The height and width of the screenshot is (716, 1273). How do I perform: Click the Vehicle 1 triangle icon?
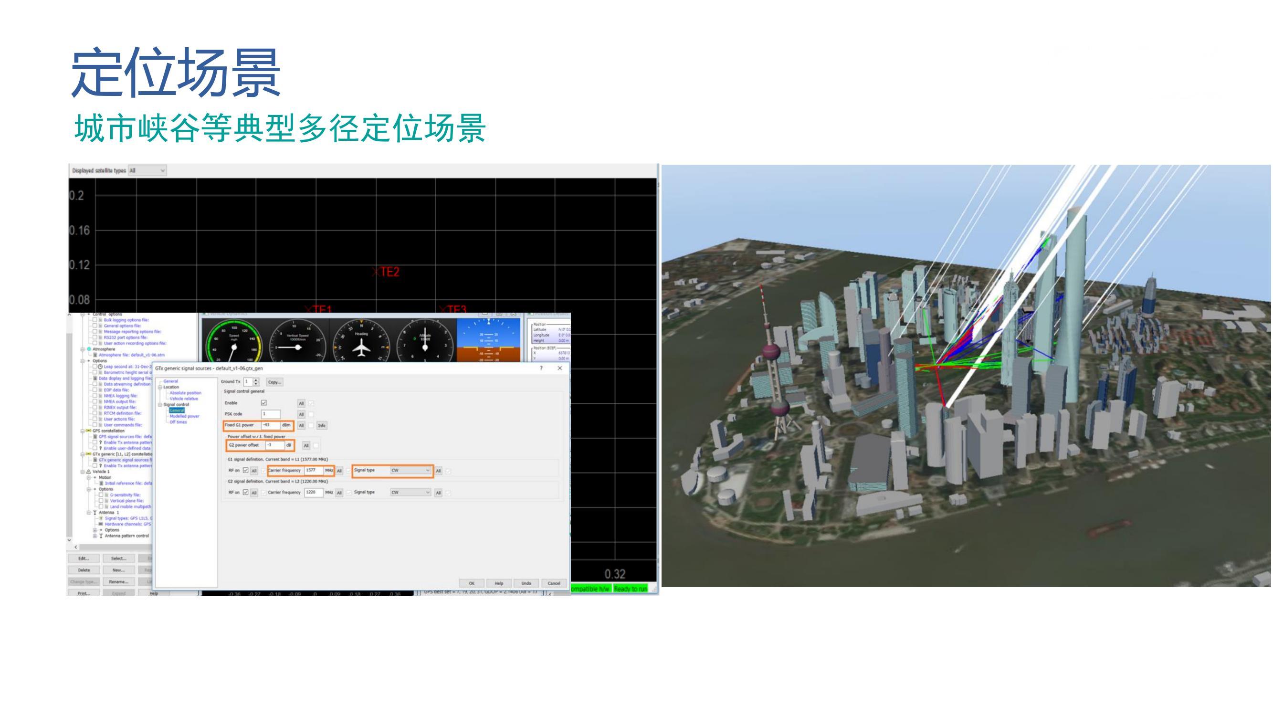(89, 472)
